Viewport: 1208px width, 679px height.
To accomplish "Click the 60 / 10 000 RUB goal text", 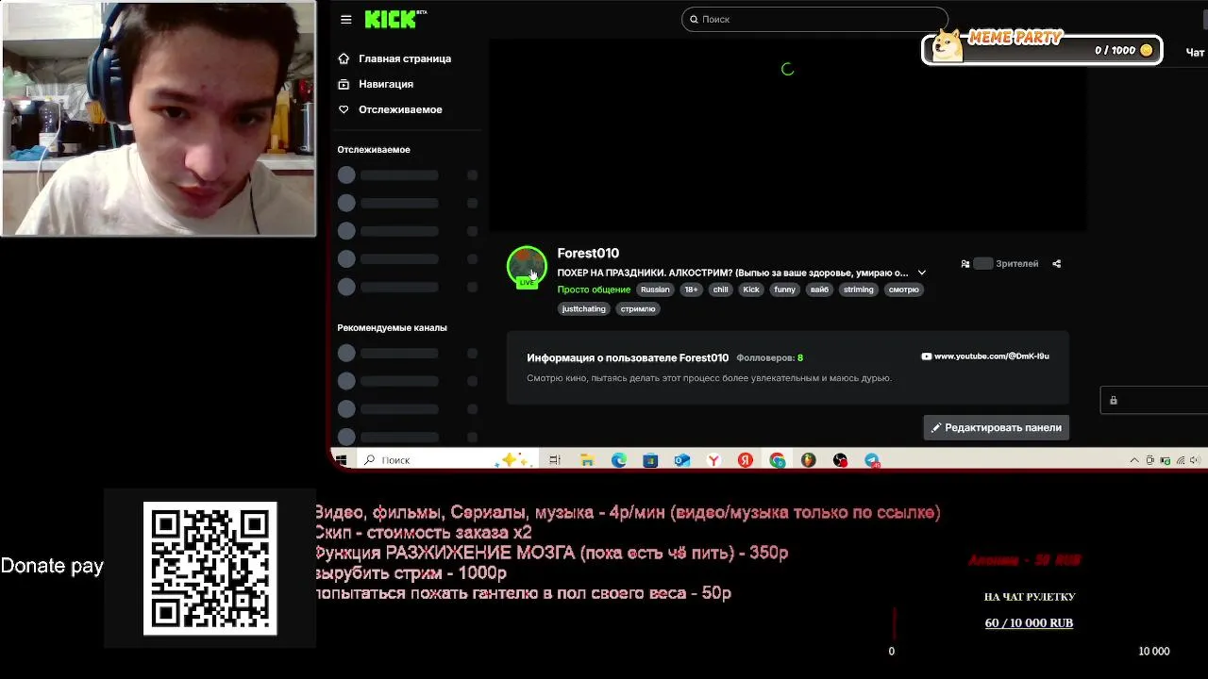I will [x=1029, y=622].
